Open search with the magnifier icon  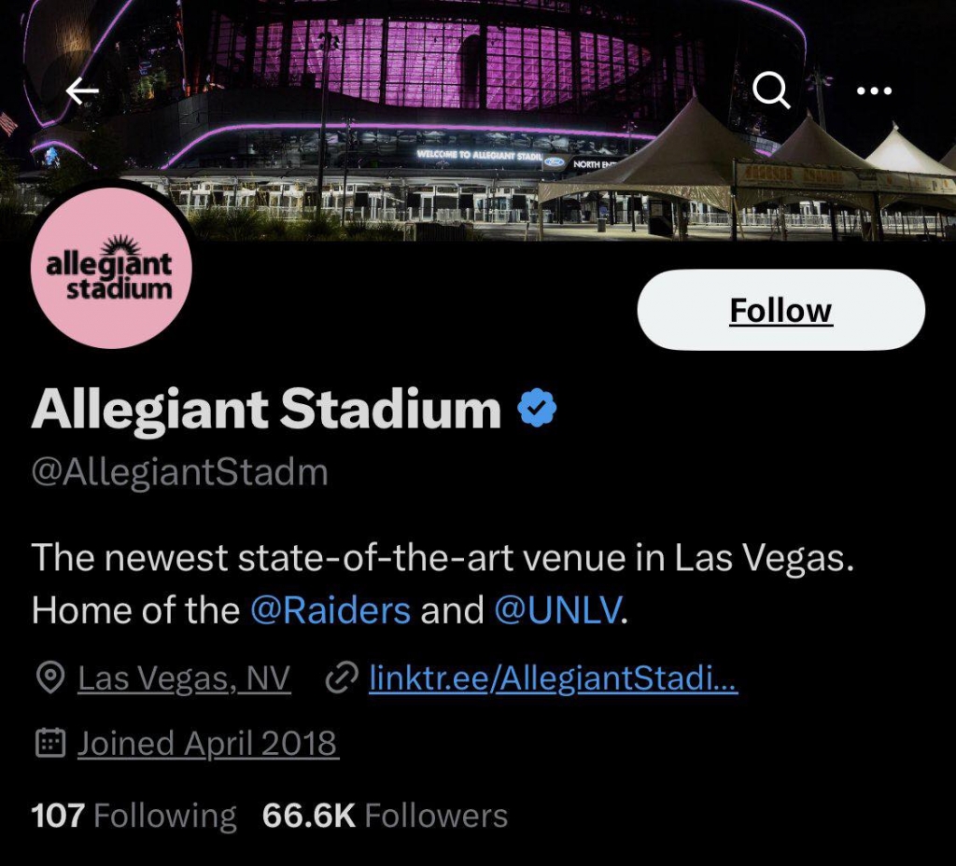click(771, 91)
